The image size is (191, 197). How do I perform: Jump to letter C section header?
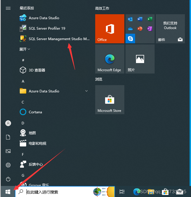click(x=23, y=102)
